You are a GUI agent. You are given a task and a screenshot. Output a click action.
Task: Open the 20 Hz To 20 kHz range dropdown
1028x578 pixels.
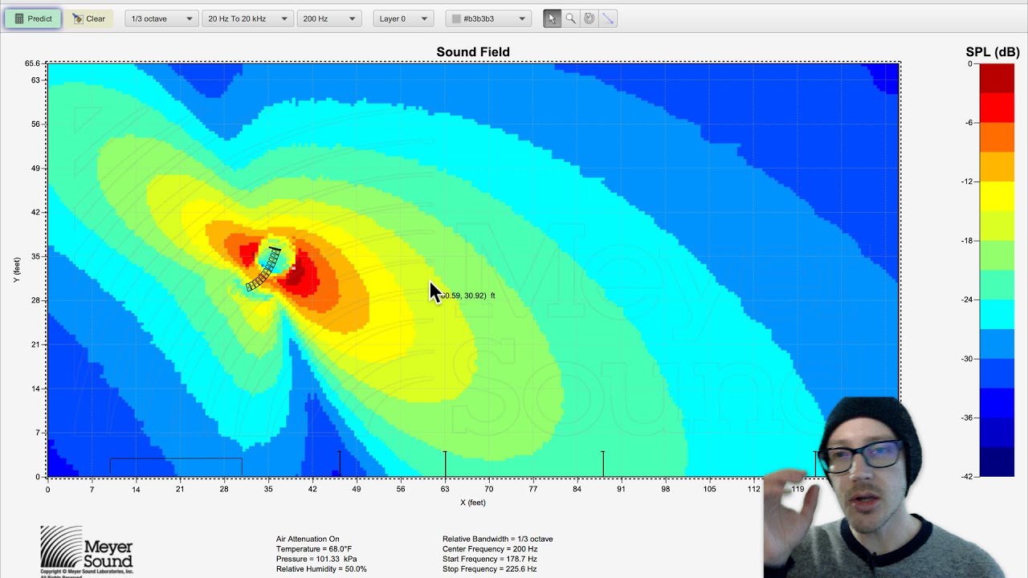coord(247,18)
